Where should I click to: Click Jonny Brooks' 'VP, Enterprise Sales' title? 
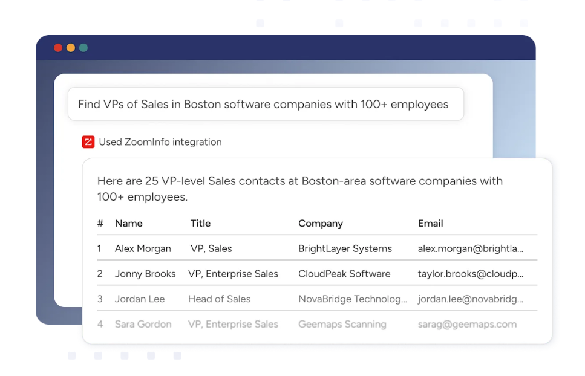233,274
